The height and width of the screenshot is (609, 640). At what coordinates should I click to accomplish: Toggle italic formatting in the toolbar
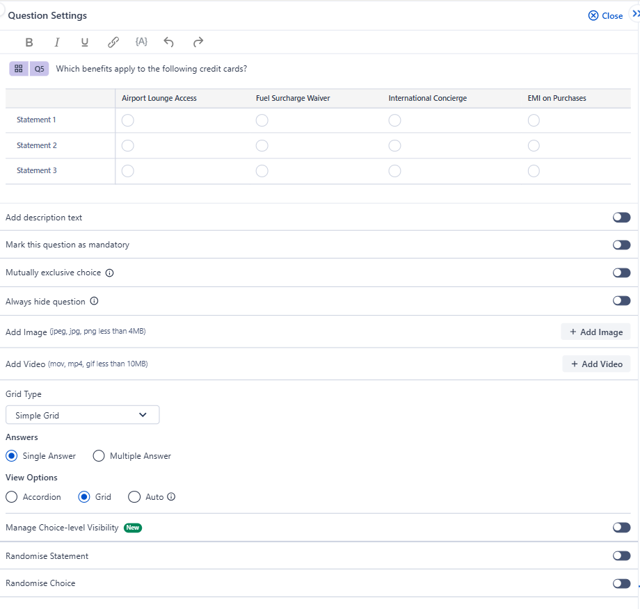(x=57, y=42)
